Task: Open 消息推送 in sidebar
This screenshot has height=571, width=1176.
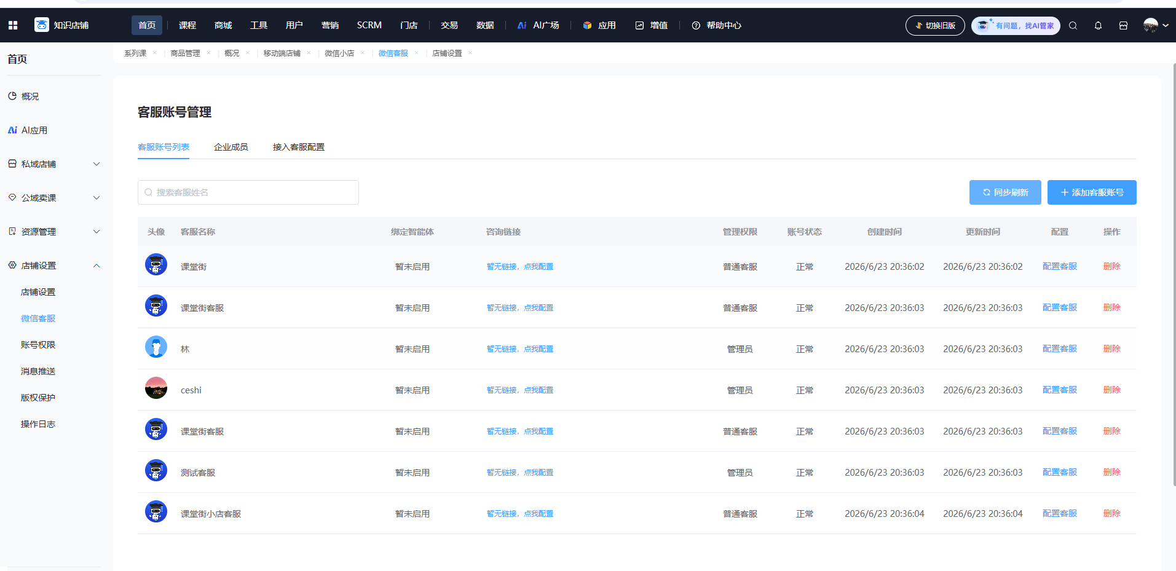Action: pos(38,371)
